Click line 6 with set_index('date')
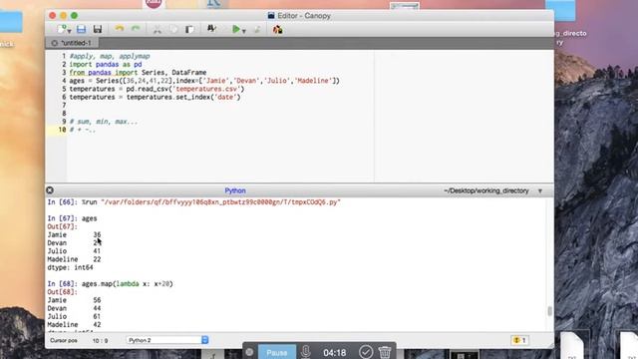The height and width of the screenshot is (359, 638). point(155,97)
